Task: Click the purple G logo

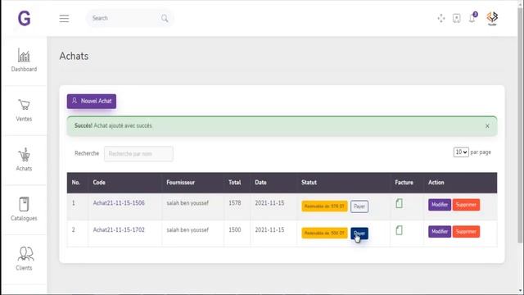Action: (24, 18)
